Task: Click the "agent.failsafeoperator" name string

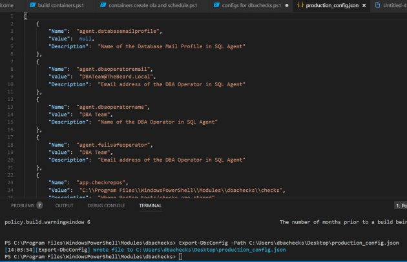Action: click(114, 145)
